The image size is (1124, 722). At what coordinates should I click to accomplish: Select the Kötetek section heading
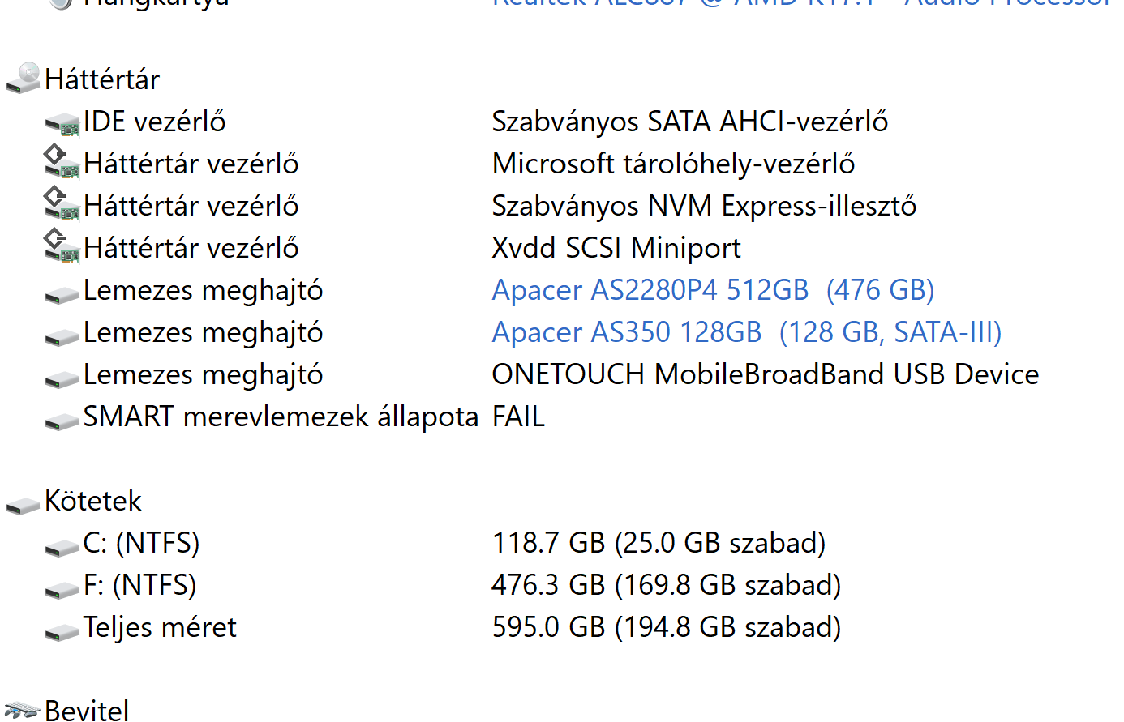click(x=93, y=501)
